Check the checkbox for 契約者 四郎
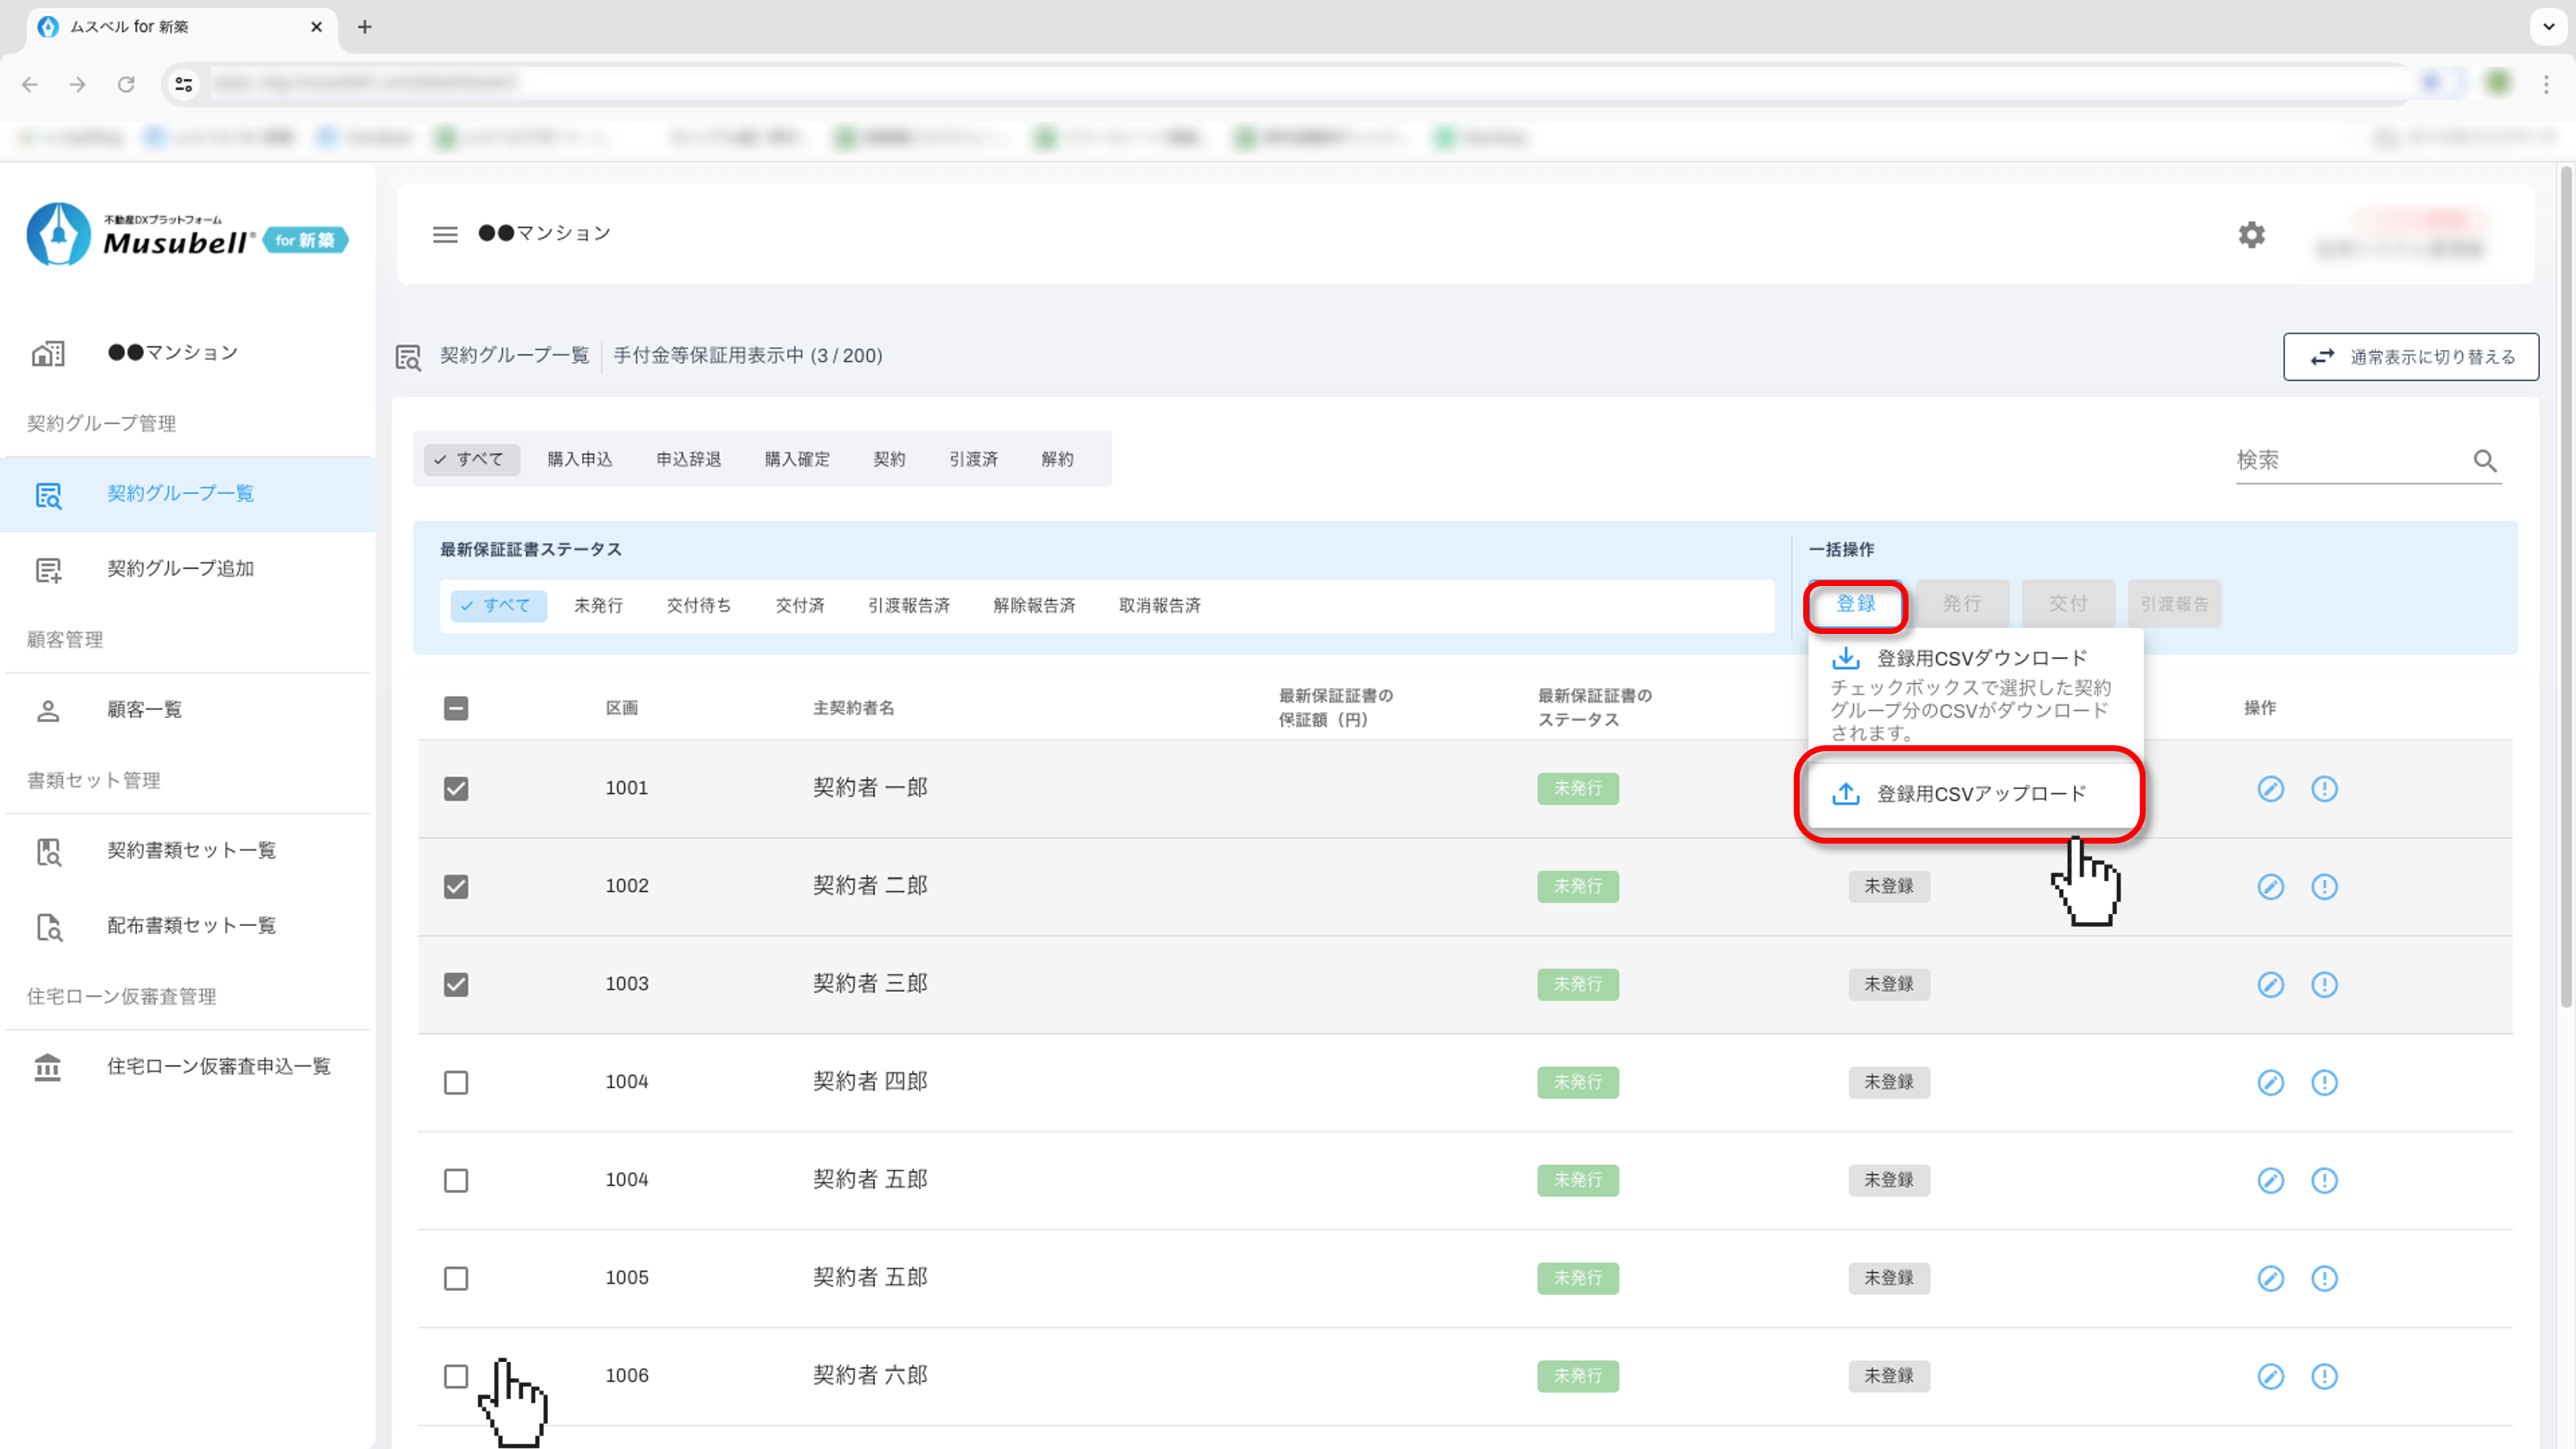 456,1083
